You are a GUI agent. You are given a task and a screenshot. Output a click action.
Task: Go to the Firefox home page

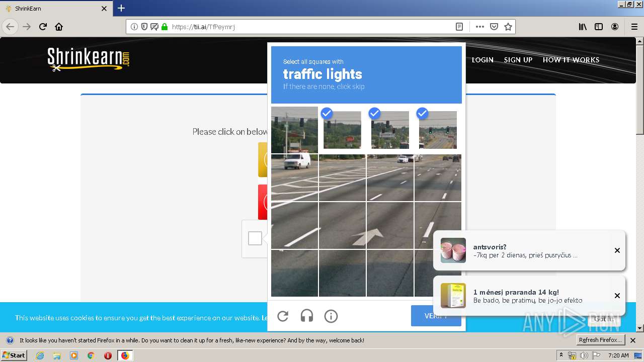pos(59,27)
